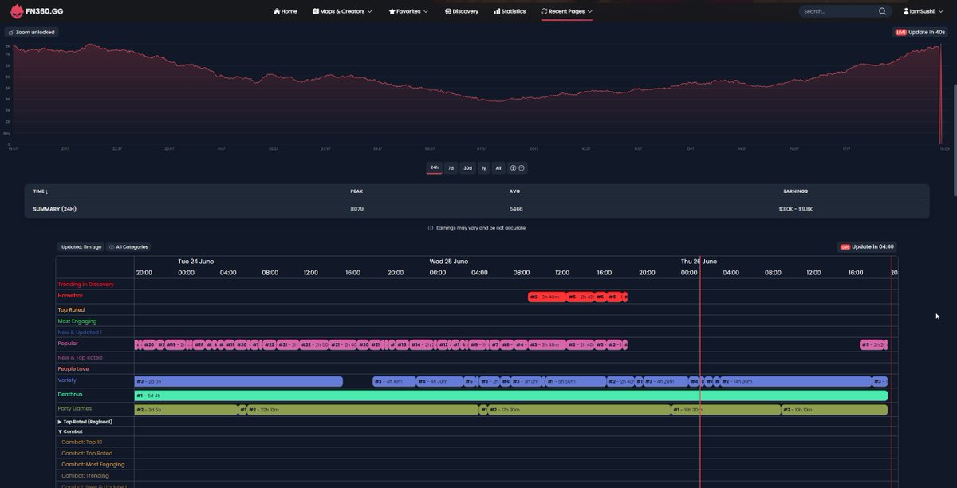Expand the Favorites dropdown
The height and width of the screenshot is (488, 957).
(x=408, y=11)
